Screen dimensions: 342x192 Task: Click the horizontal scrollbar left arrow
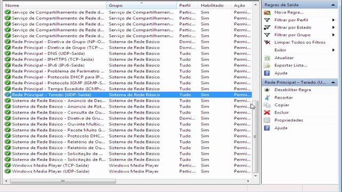6,181
